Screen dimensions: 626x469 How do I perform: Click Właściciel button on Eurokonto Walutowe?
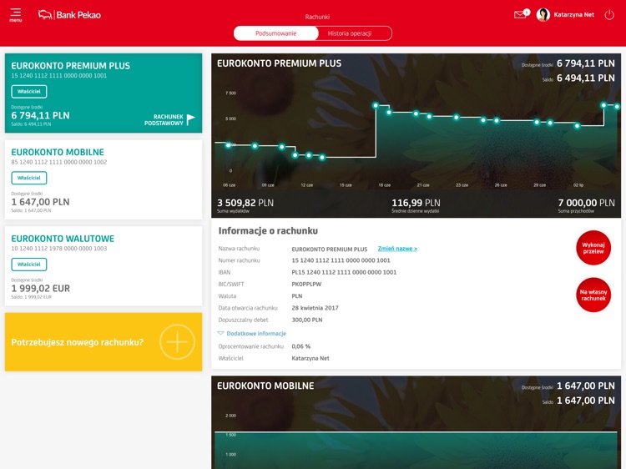pyautogui.click(x=28, y=265)
